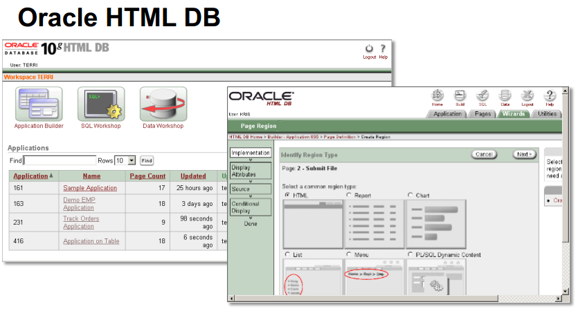Click the Help question mark in Workspace window
Image resolution: width=578 pixels, height=311 pixels.
click(x=383, y=48)
